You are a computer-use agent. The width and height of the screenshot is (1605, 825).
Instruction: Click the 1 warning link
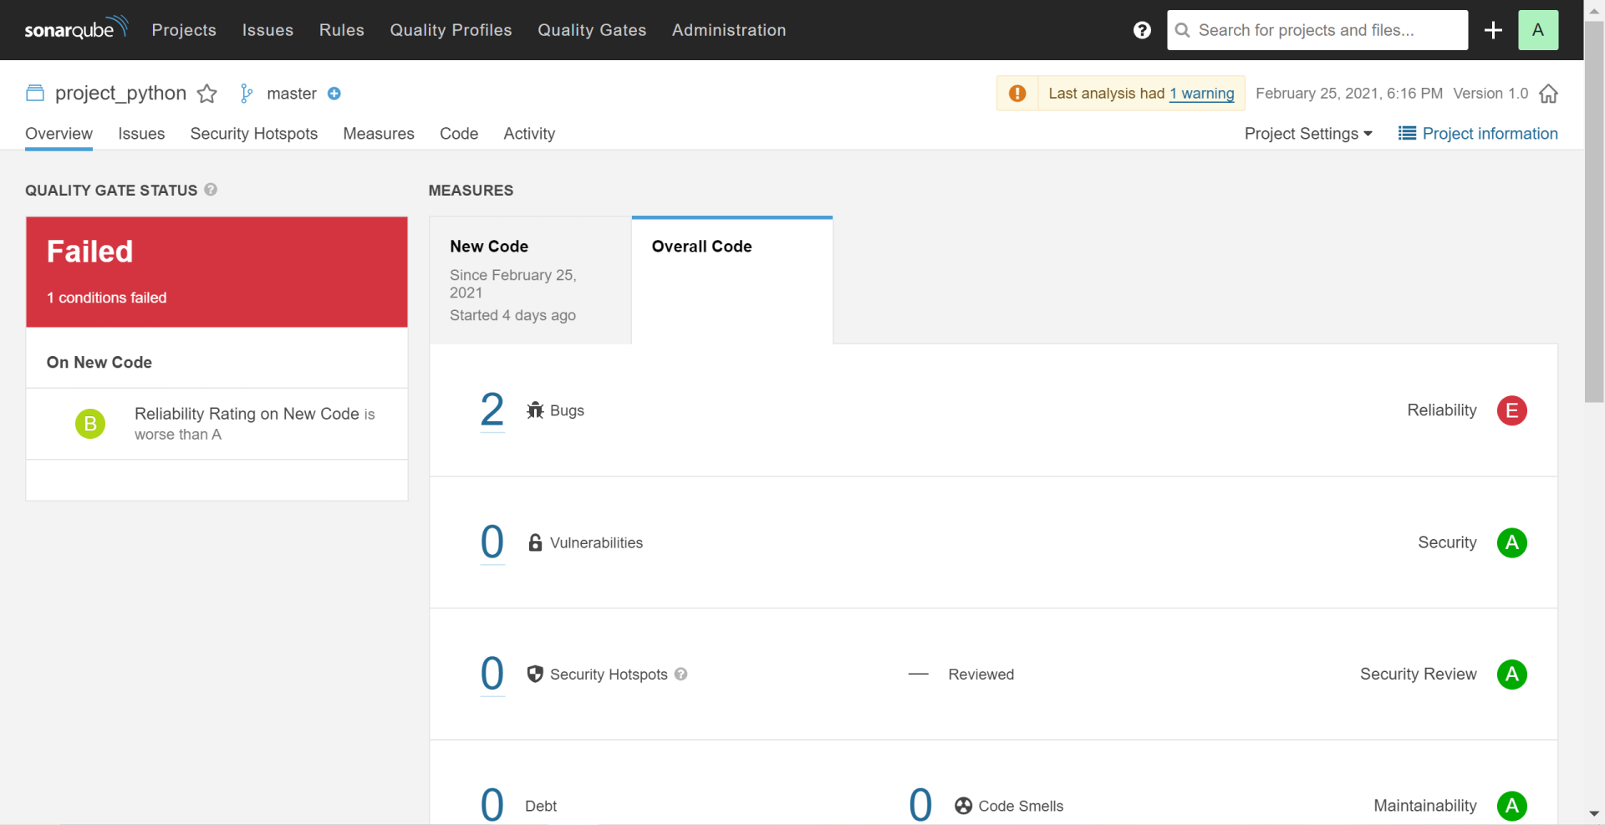point(1201,94)
